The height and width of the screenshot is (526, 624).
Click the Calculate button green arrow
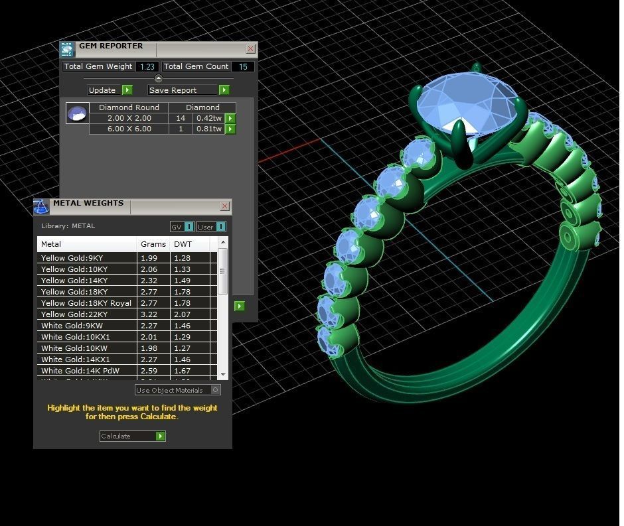(x=161, y=436)
